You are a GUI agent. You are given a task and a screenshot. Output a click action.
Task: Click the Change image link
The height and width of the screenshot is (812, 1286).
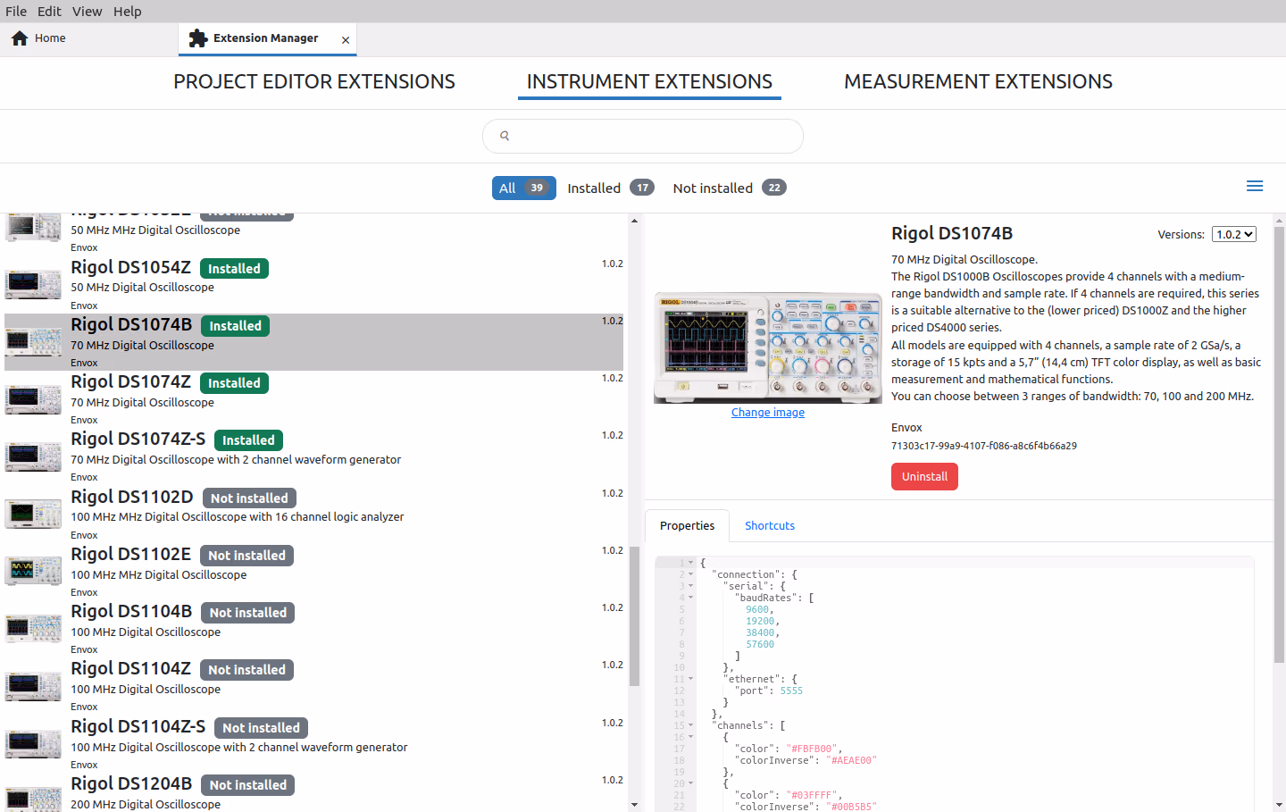click(x=768, y=413)
